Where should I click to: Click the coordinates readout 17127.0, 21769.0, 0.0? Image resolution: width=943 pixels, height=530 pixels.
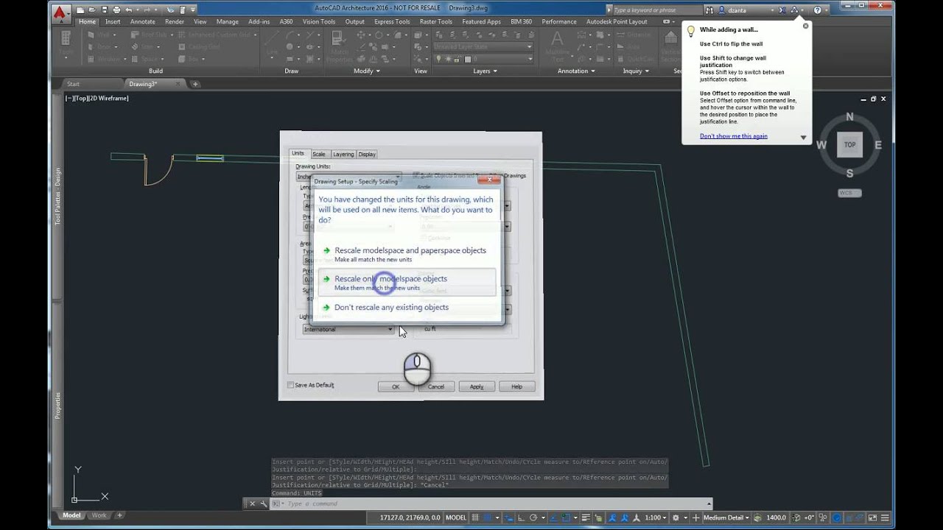[x=410, y=517]
